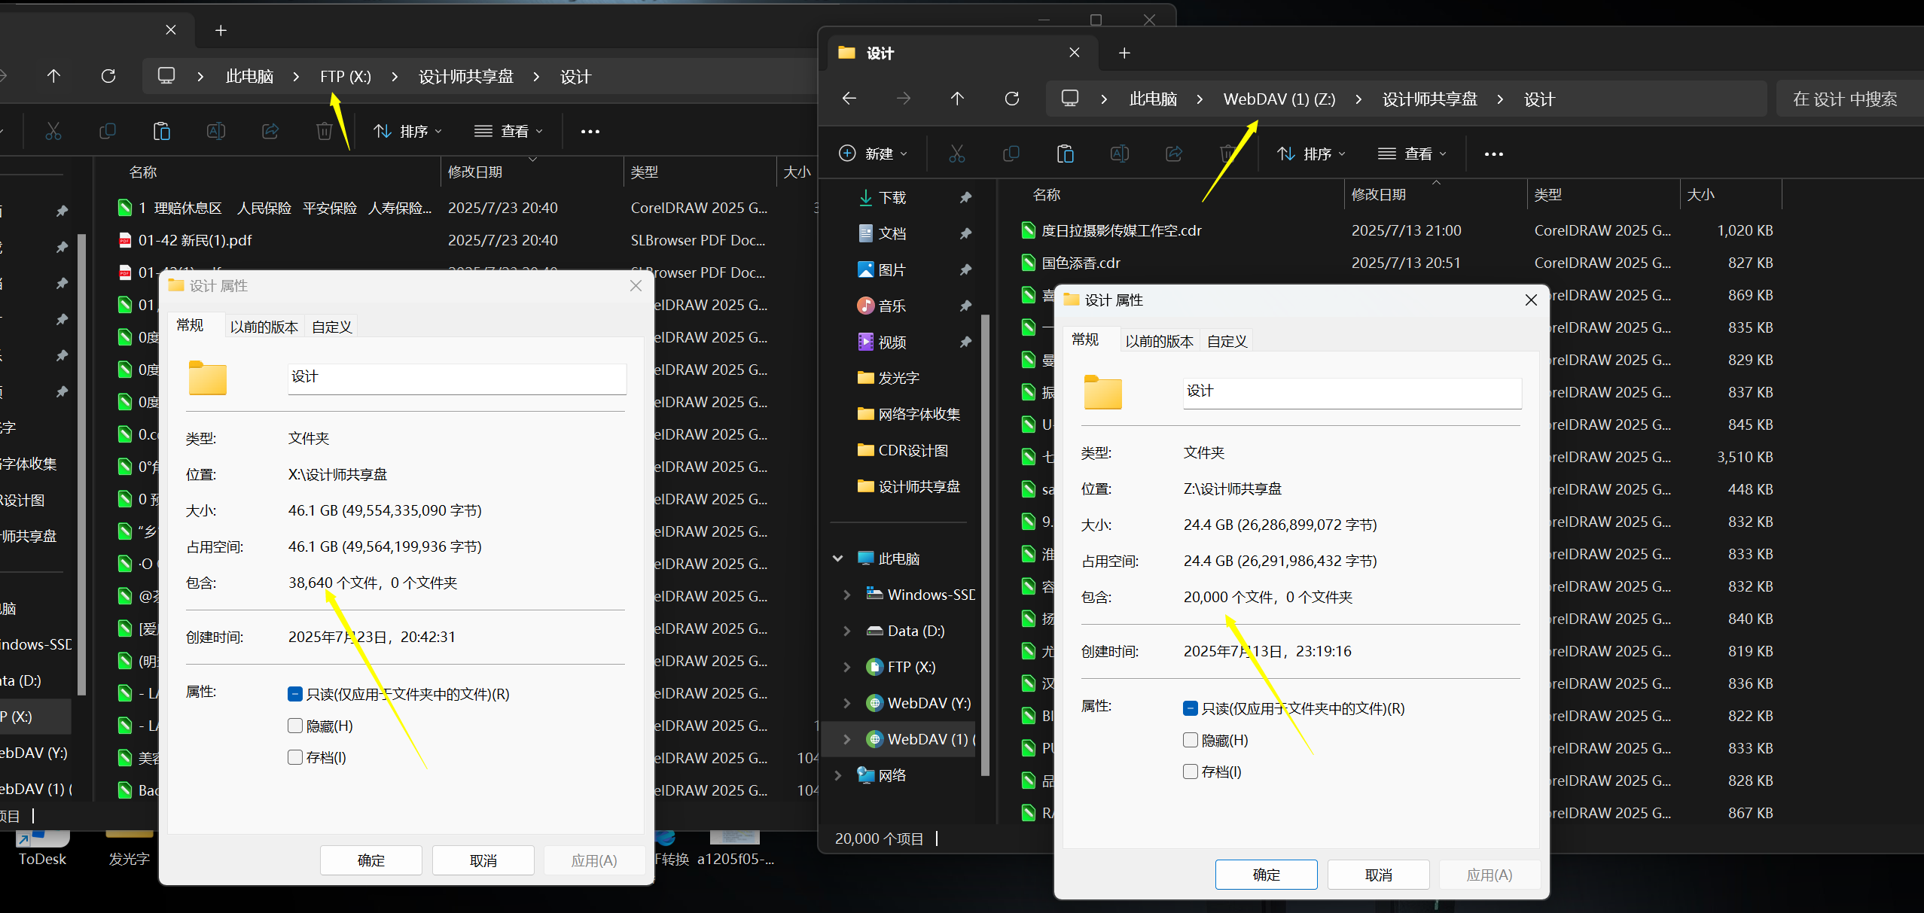The height and width of the screenshot is (913, 1924).
Task: Click the Refresh icon in the WebDAV window
Action: [1011, 99]
